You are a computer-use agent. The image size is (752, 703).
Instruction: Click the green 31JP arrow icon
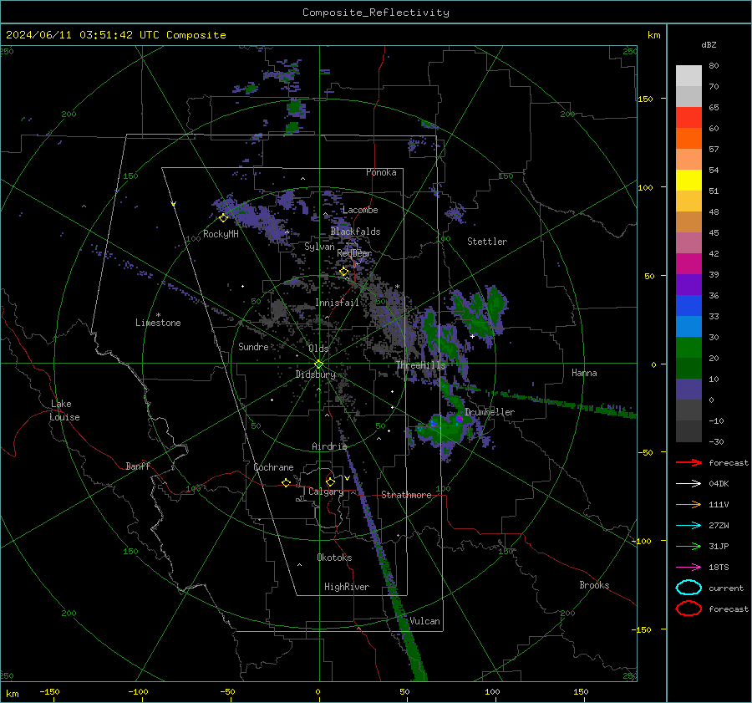pyautogui.click(x=688, y=546)
